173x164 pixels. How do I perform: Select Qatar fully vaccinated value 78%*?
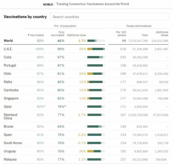[x=62, y=107]
